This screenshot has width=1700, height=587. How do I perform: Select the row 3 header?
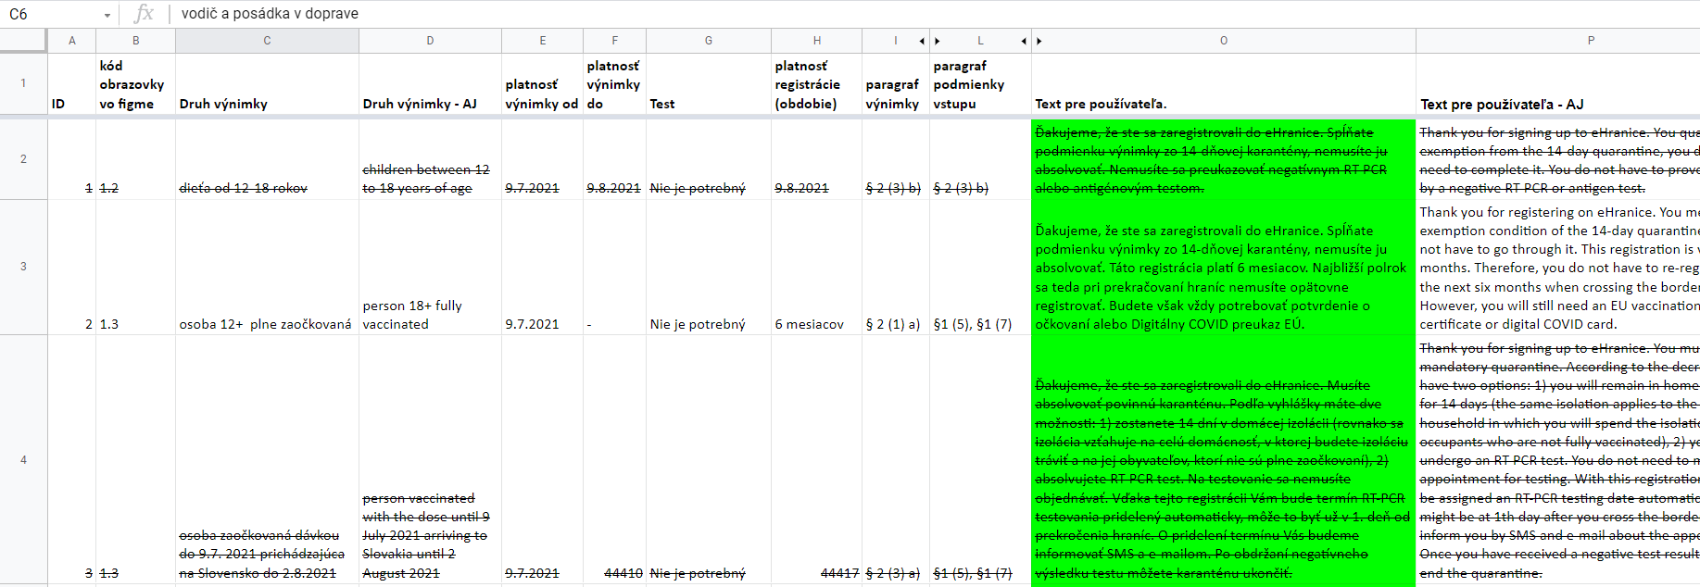(23, 267)
